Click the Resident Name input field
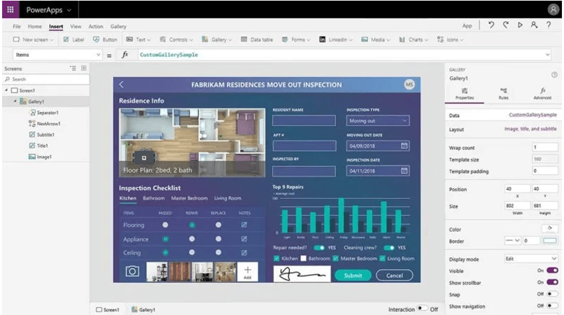Viewport: 564px width, 315px height. tap(304, 121)
